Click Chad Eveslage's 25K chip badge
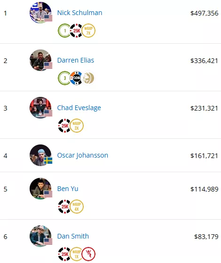This screenshot has height=263, width=221. pyautogui.click(x=64, y=126)
